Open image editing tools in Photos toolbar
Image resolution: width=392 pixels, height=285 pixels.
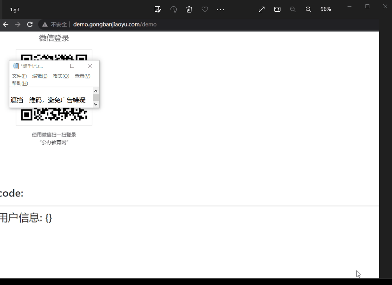click(158, 9)
